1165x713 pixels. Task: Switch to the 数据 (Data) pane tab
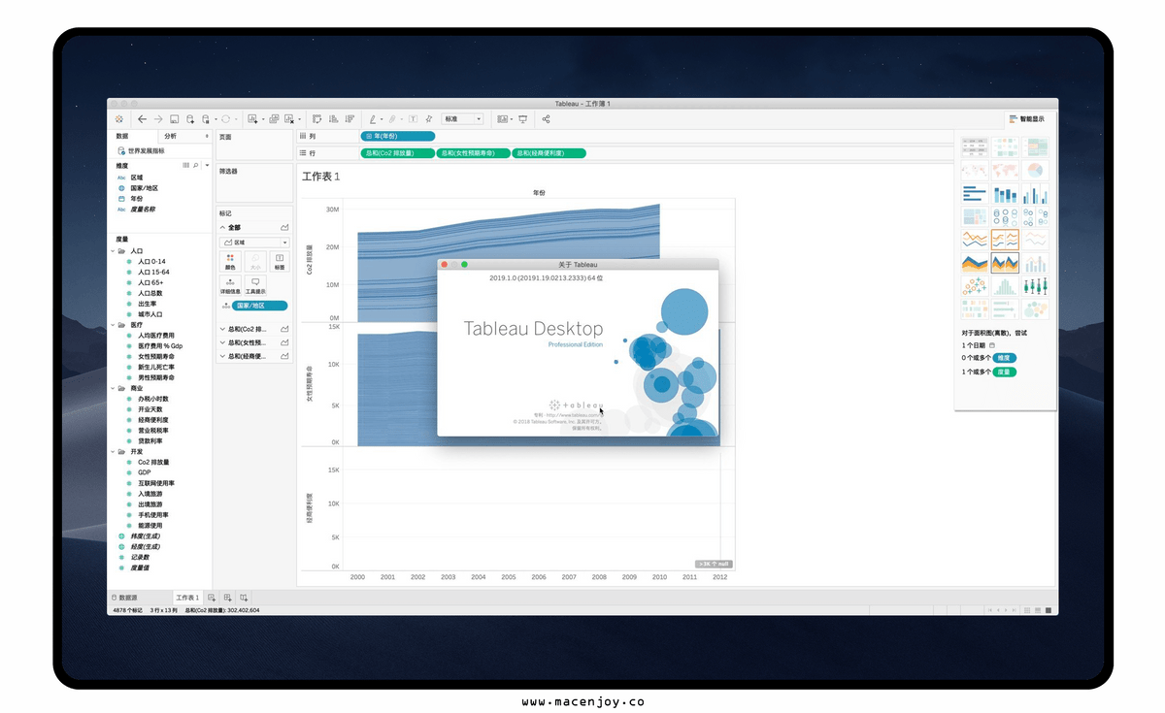click(x=122, y=137)
